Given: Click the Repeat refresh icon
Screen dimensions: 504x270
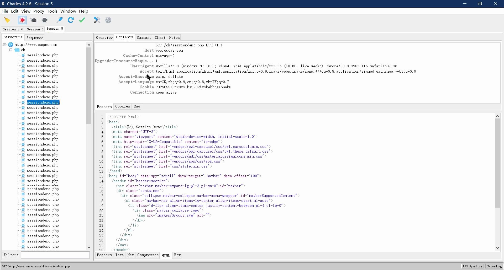Looking at the screenshot, I should [x=71, y=20].
